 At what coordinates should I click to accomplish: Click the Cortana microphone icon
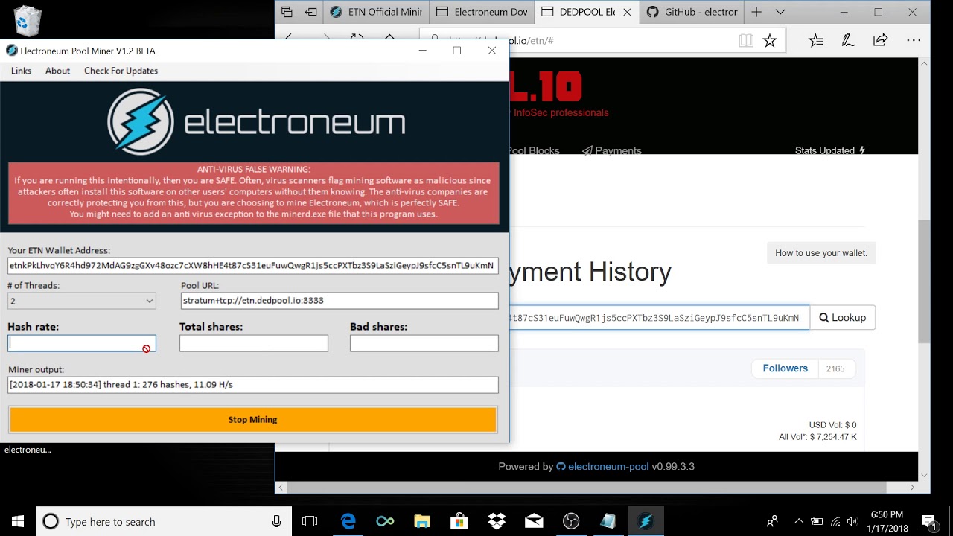pyautogui.click(x=277, y=522)
